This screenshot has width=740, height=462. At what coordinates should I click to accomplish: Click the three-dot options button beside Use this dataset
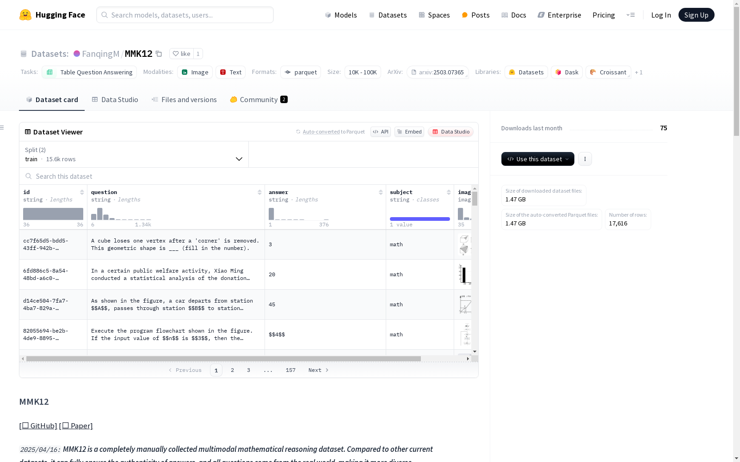click(585, 159)
